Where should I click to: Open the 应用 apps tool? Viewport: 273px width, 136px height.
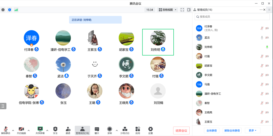(138, 131)
